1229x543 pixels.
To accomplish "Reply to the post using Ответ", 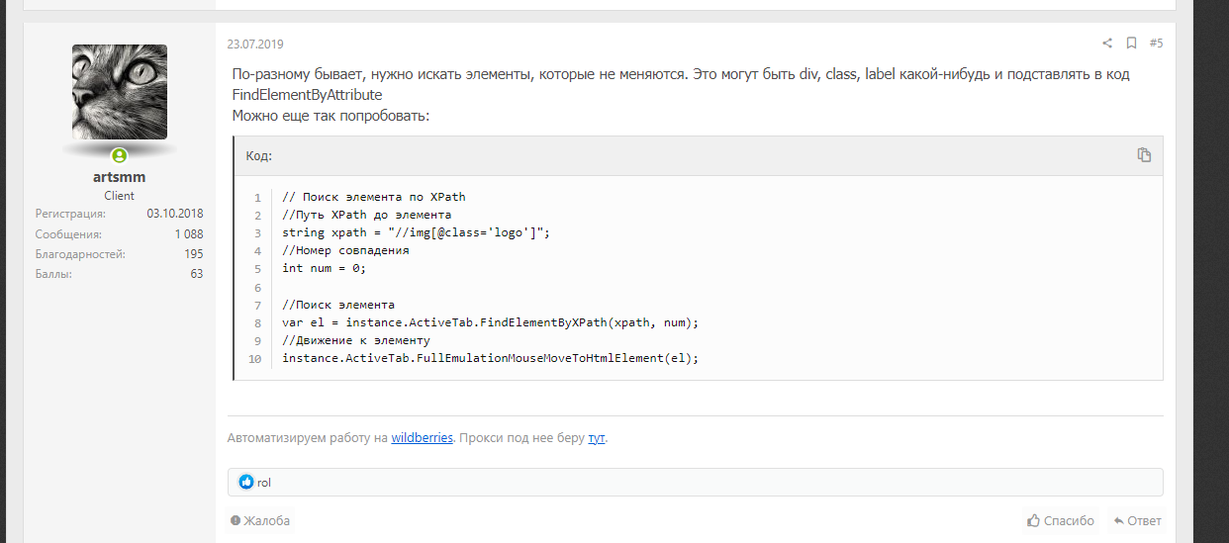I will [x=1137, y=521].
